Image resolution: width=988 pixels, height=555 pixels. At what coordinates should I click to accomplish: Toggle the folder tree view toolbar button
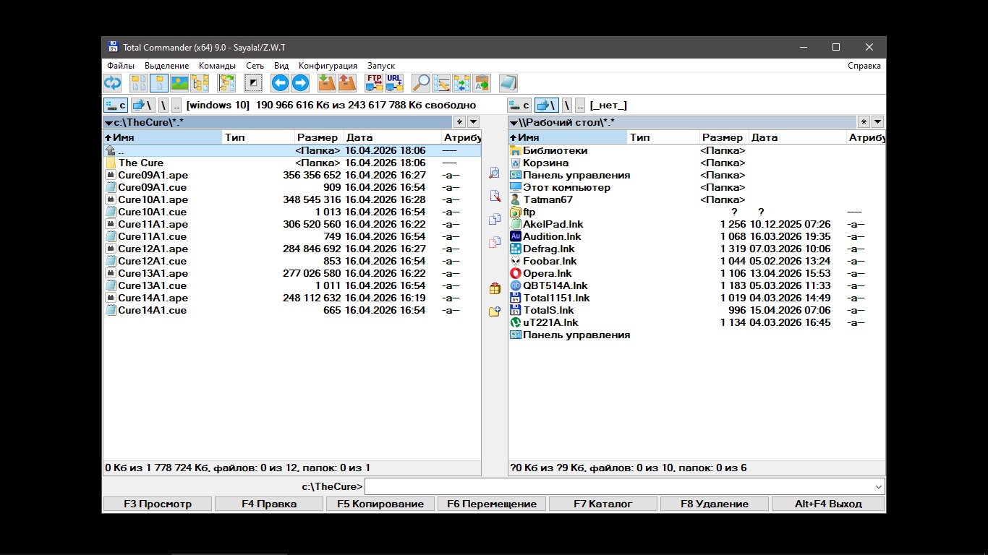coord(200,83)
